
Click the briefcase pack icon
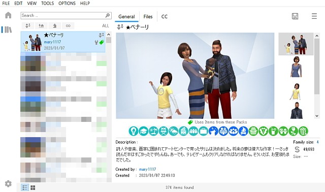point(203,131)
